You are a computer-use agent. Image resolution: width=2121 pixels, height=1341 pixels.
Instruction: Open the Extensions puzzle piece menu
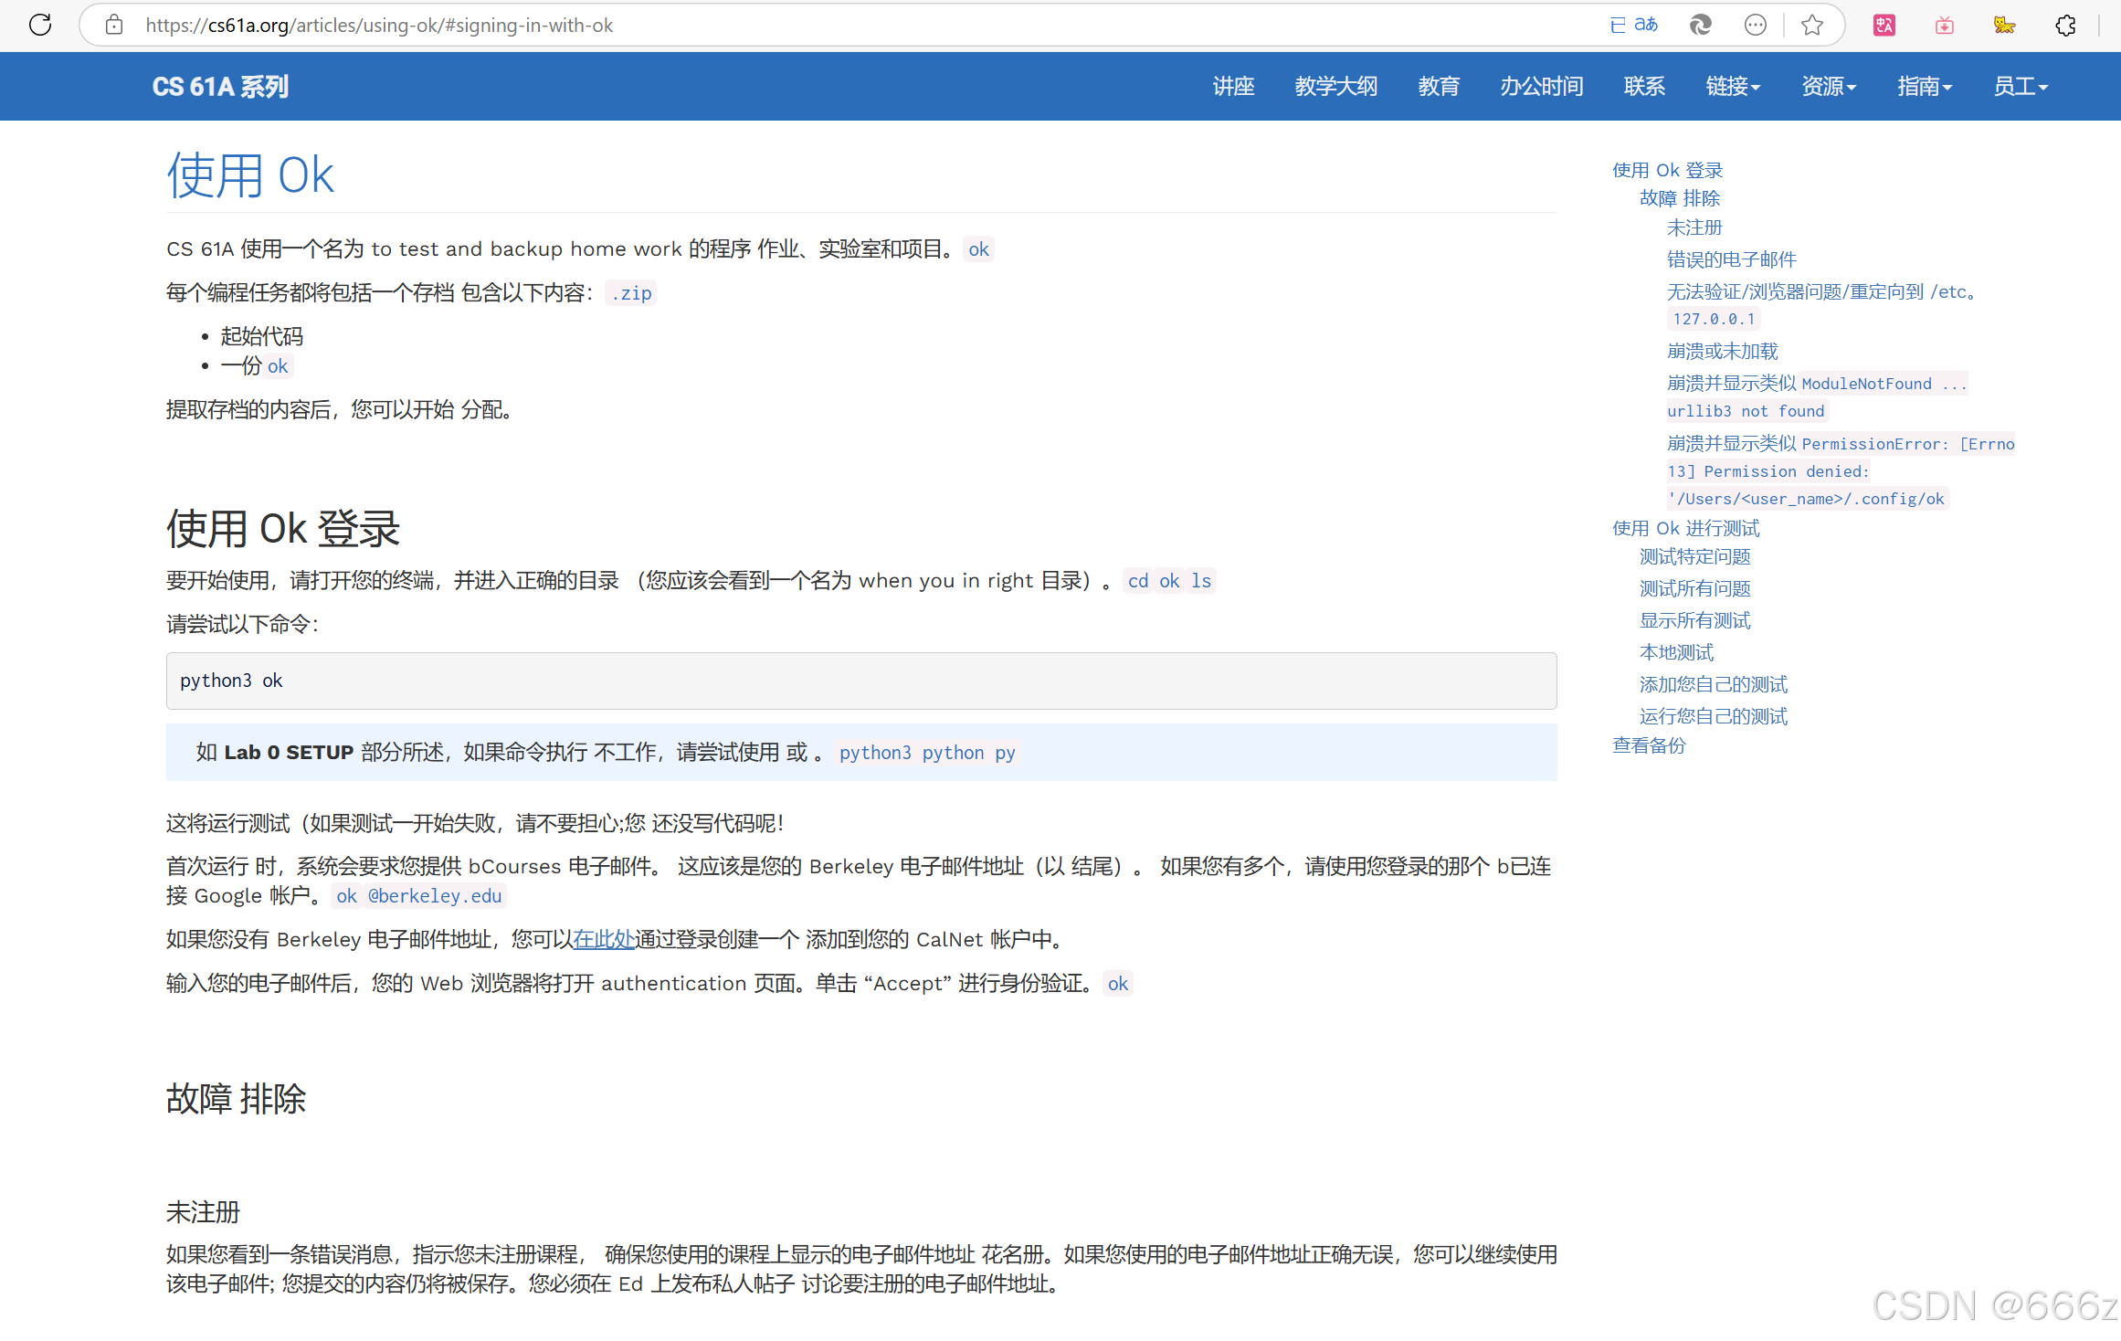coord(2066,25)
